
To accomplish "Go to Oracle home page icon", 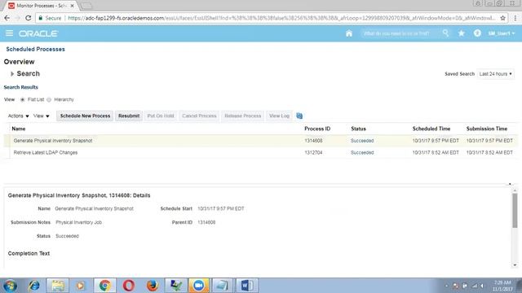I will point(349,33).
